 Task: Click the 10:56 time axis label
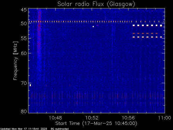(x=128, y=118)
